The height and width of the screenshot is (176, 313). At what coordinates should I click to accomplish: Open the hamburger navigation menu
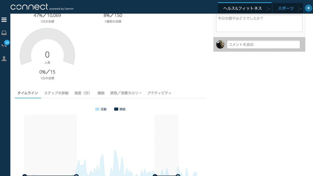[x=4, y=20]
